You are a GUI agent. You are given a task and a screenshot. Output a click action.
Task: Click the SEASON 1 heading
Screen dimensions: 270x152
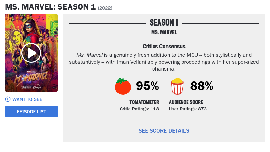coord(164,23)
